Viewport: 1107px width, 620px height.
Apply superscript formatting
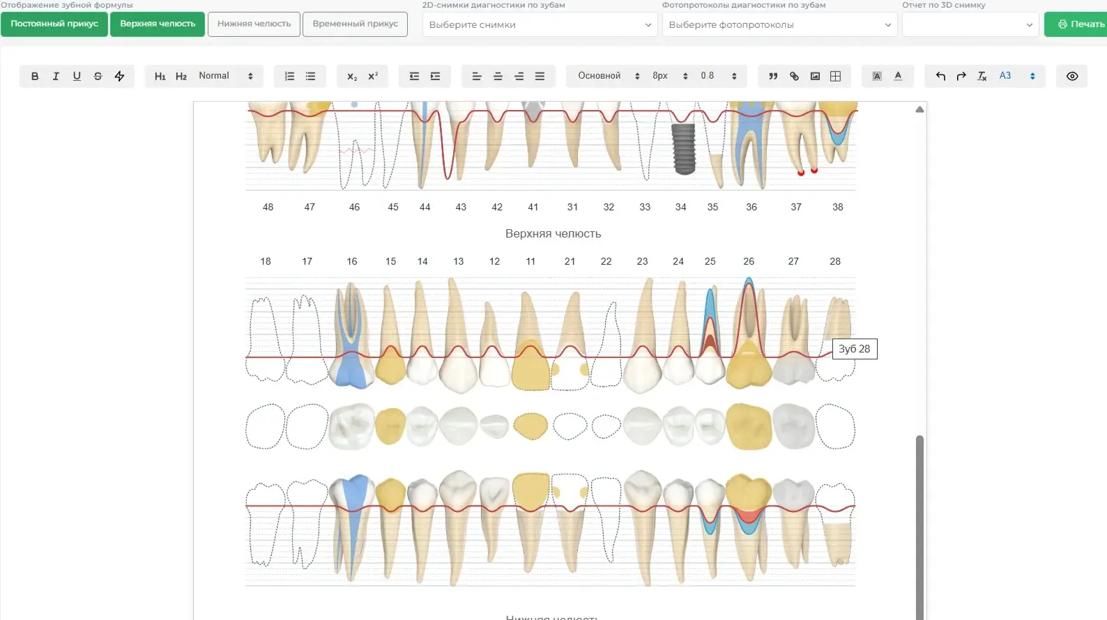click(373, 76)
